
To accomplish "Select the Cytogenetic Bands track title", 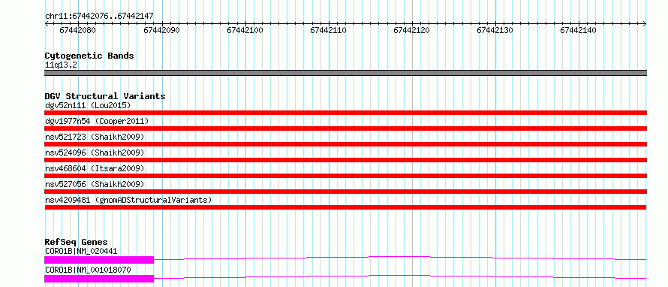I will coord(89,56).
